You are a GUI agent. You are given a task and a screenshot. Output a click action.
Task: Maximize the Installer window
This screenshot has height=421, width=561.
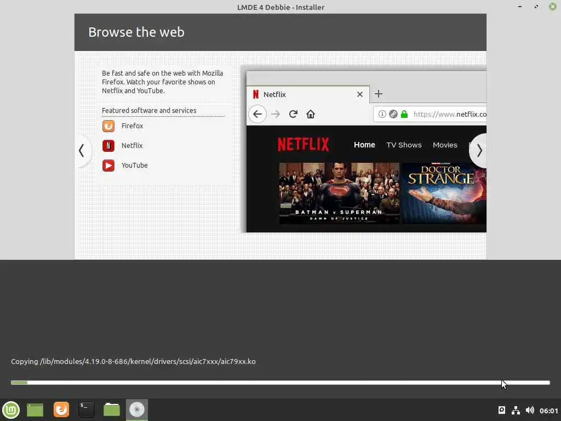(x=536, y=7)
